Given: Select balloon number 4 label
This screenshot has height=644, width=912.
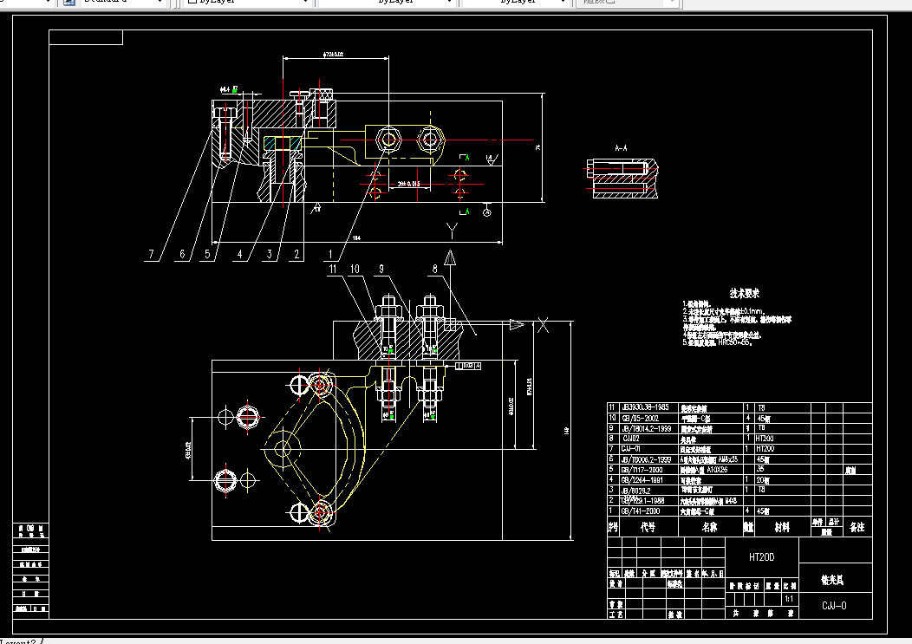Looking at the screenshot, I should (239, 254).
